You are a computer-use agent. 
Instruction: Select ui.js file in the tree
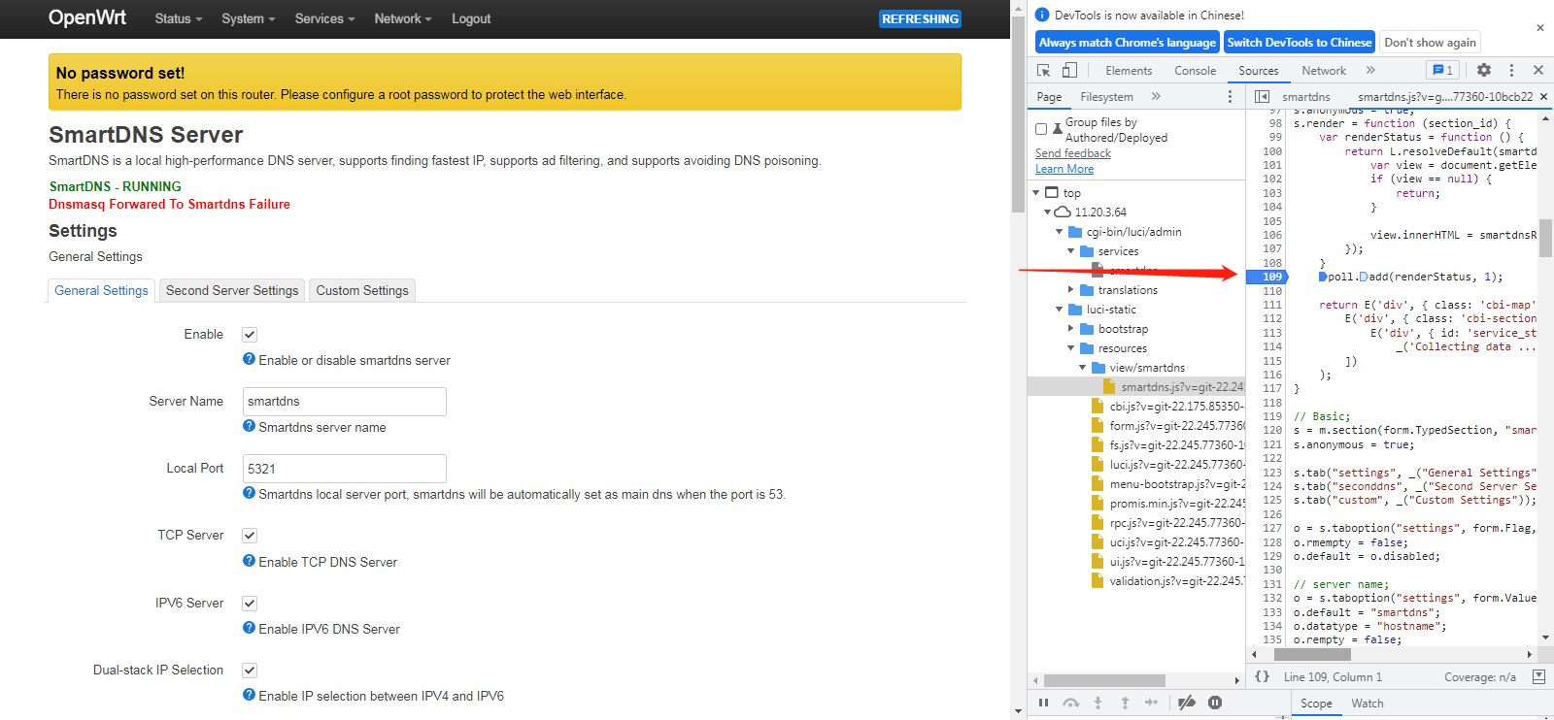(x=1167, y=562)
